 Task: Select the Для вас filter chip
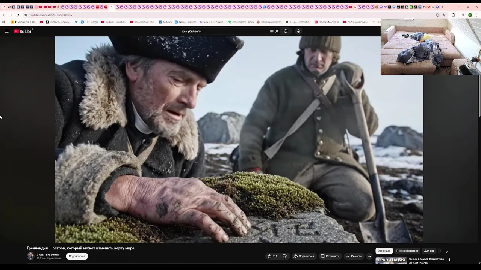[x=429, y=250]
